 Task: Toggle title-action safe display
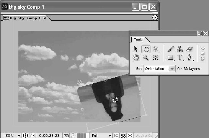[x=25, y=135]
